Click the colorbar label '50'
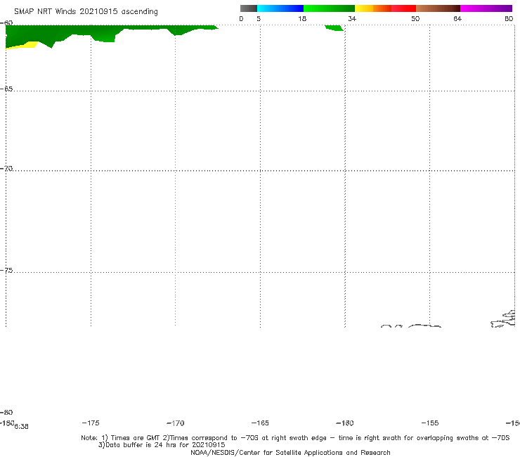The width and height of the screenshot is (520, 457). click(x=415, y=18)
